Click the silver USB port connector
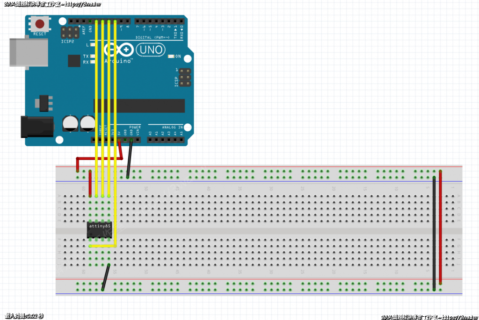Screen dimensions: 479x320 (28, 51)
